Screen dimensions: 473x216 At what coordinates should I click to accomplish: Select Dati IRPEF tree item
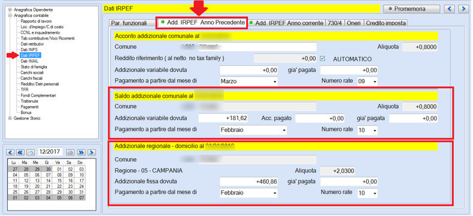pyautogui.click(x=30, y=56)
